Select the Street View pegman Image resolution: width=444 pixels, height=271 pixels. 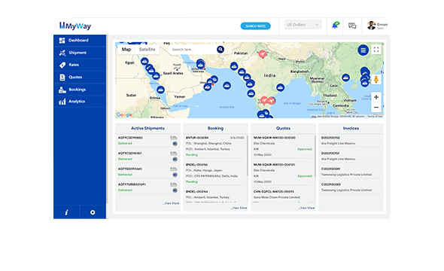(376, 79)
